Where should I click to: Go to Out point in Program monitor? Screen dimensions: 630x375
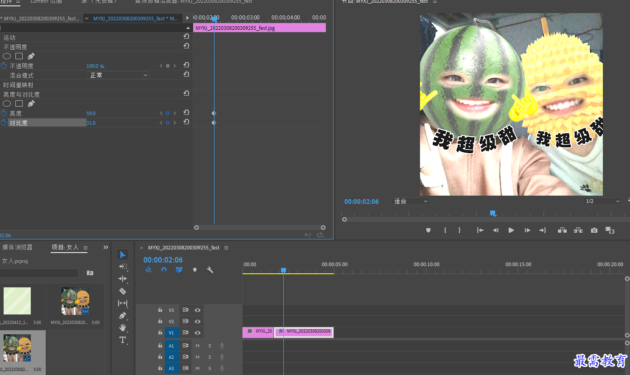[543, 230]
